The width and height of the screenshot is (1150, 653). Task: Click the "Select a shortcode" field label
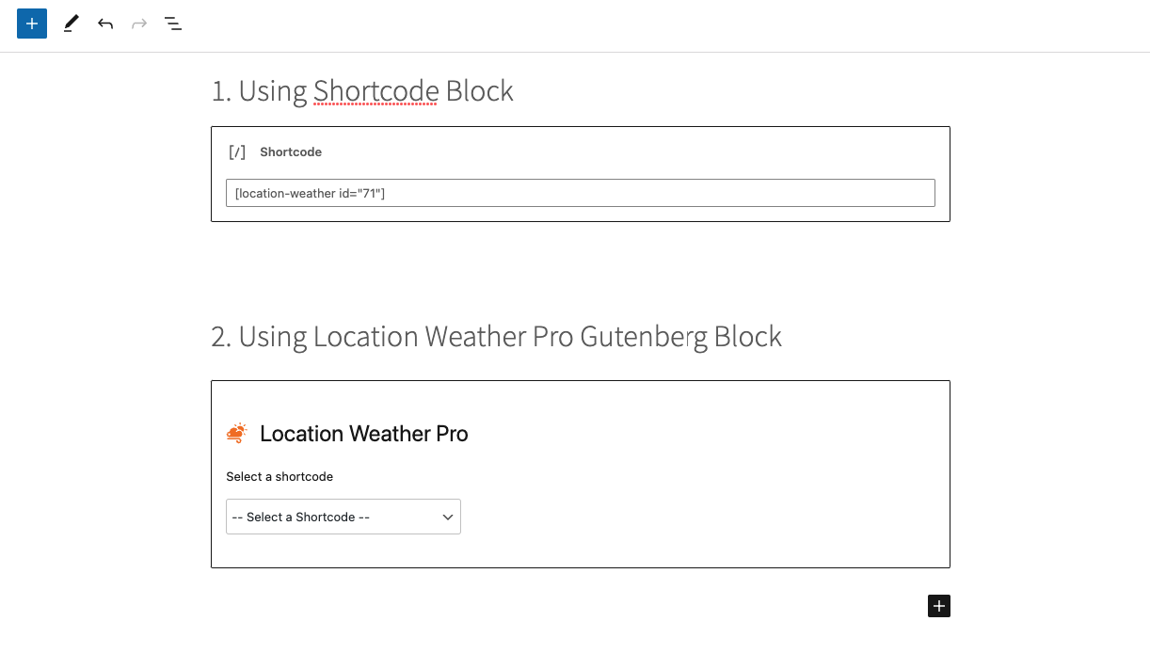[280, 476]
